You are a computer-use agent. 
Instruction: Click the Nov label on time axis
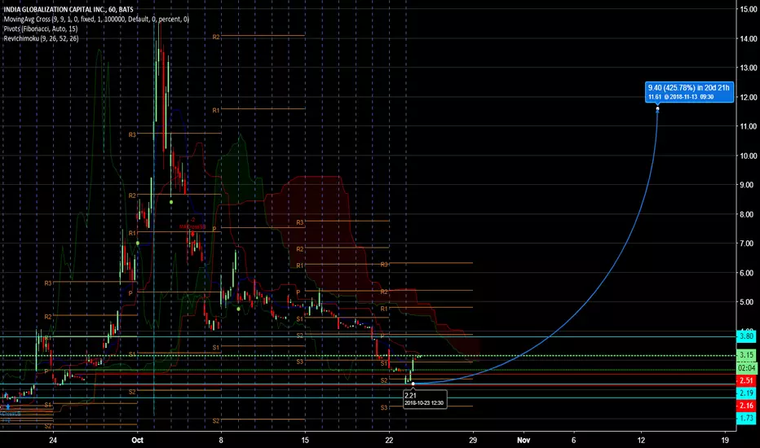[523, 440]
